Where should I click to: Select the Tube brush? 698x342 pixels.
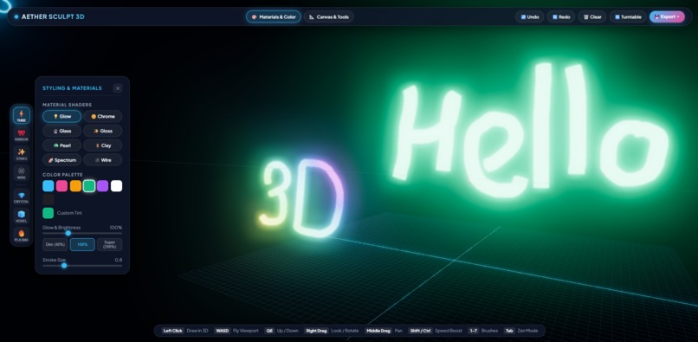coord(22,116)
